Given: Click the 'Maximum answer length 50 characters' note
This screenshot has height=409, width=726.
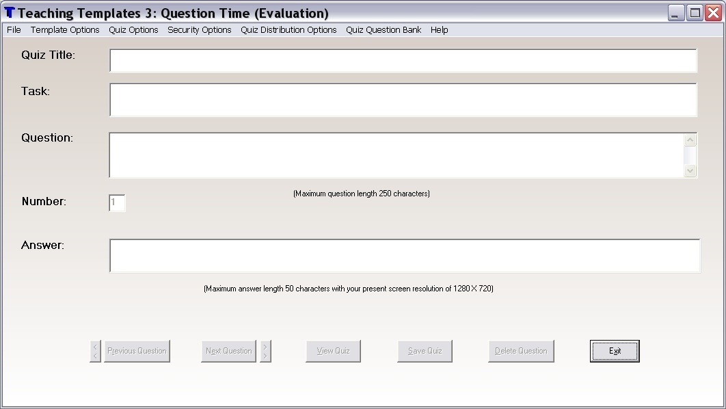Looking at the screenshot, I should [349, 289].
